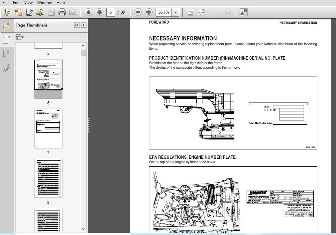Print the document with the printer icon
336x235 pixels.
pos(62,12)
